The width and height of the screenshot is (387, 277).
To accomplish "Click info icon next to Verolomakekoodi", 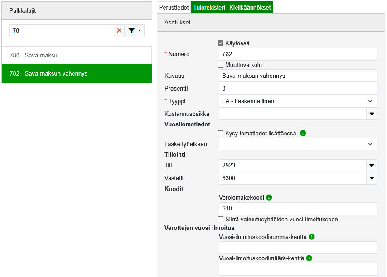I will 269,198.
